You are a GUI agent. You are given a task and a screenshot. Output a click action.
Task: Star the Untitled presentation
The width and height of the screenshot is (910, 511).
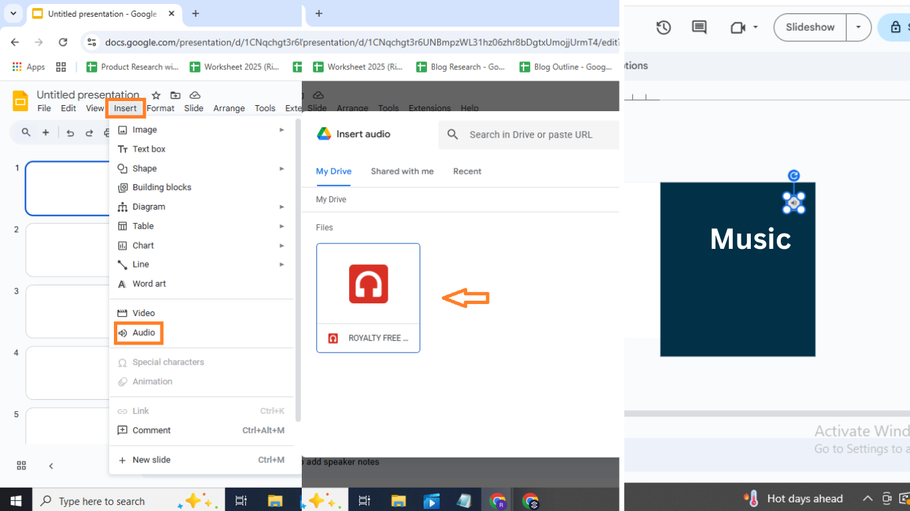click(x=156, y=95)
